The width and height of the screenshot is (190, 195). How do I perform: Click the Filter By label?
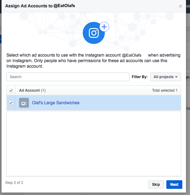coord(140,77)
